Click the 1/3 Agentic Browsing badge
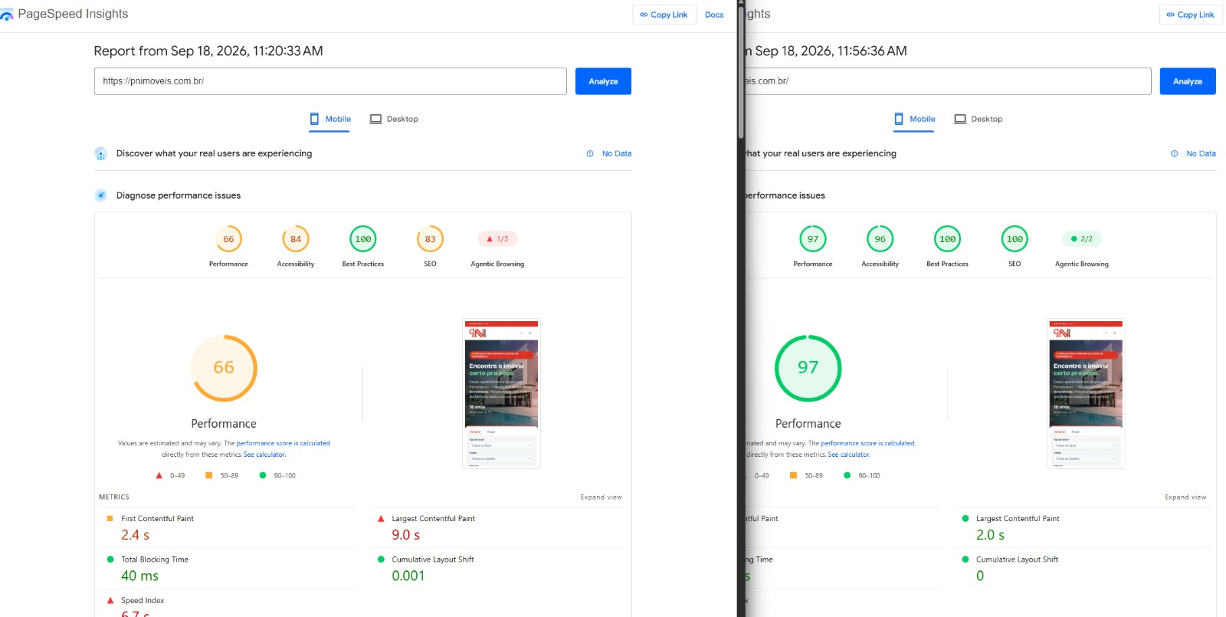Viewport: 1226px width, 617px height. pyautogui.click(x=497, y=239)
